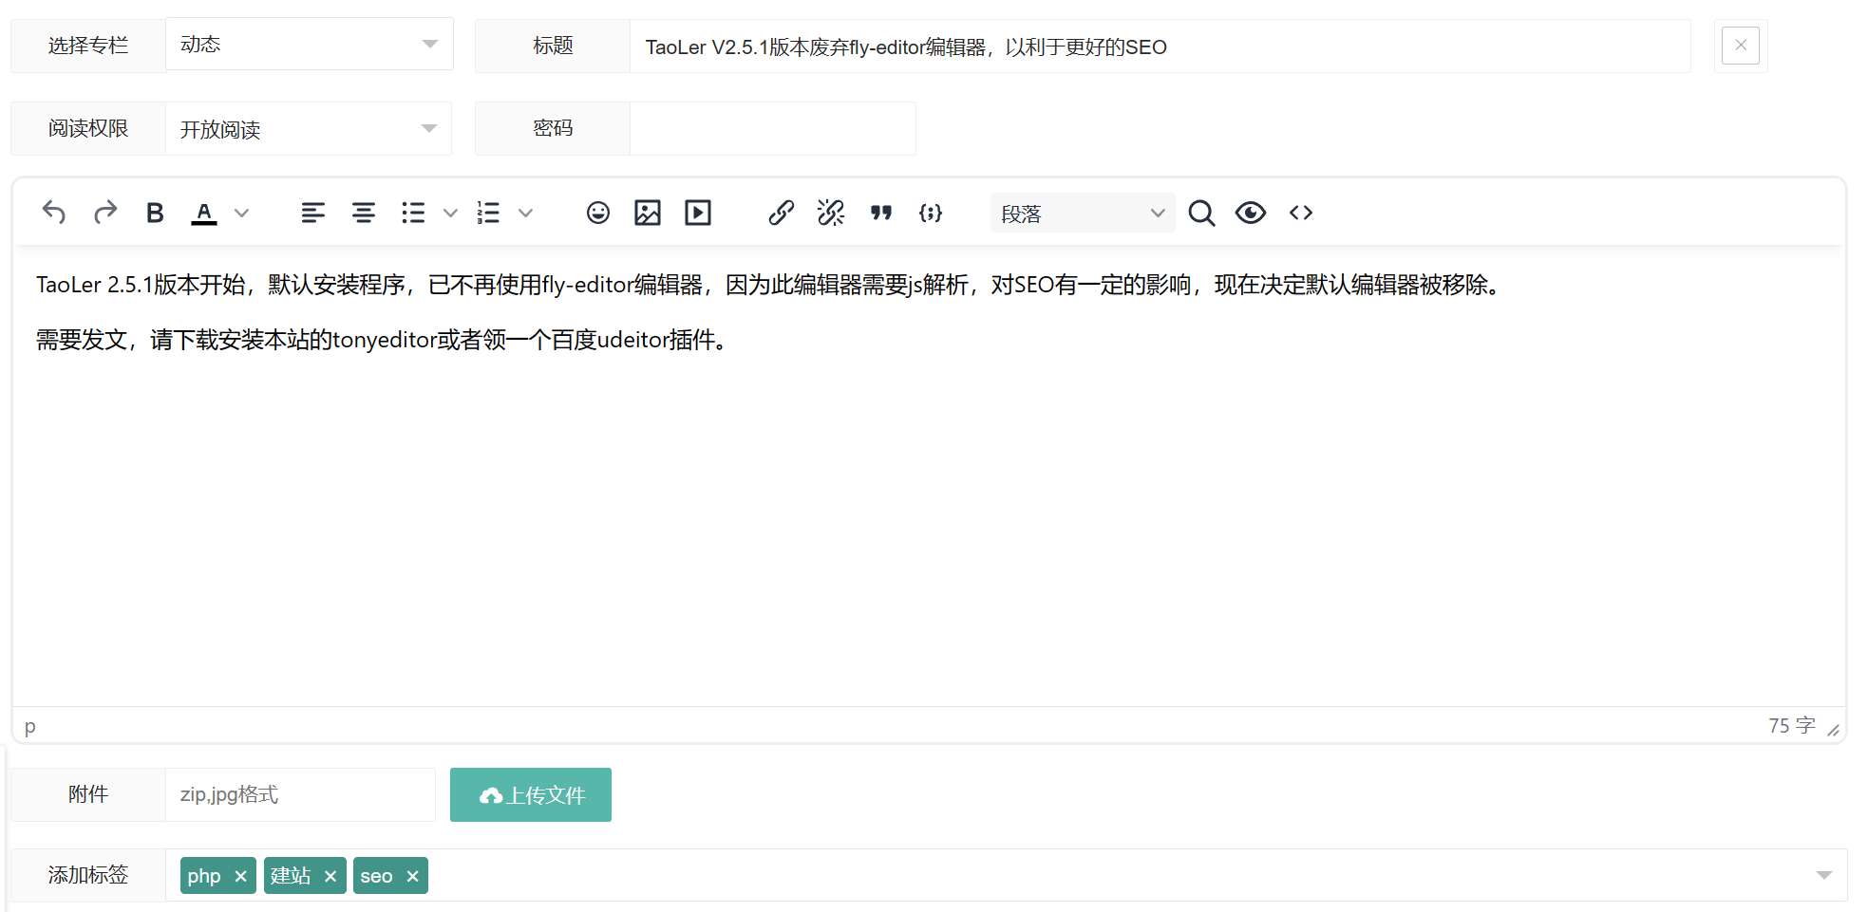This screenshot has height=912, width=1868.
Task: Click the seo tag label
Action: tap(376, 876)
